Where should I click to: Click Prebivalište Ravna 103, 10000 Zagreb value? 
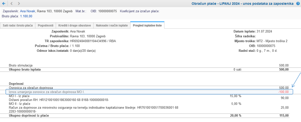88,36
